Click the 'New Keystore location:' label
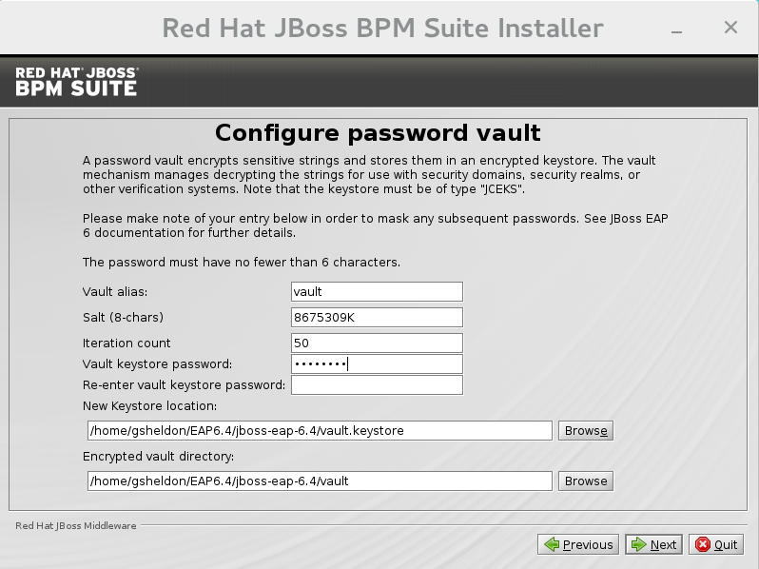The width and height of the screenshot is (759, 569). point(149,405)
